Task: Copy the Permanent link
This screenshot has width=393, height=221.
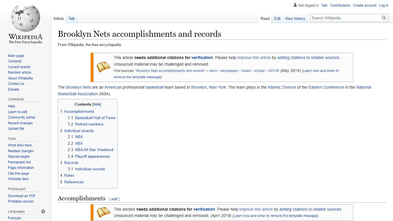Action: [19, 162]
